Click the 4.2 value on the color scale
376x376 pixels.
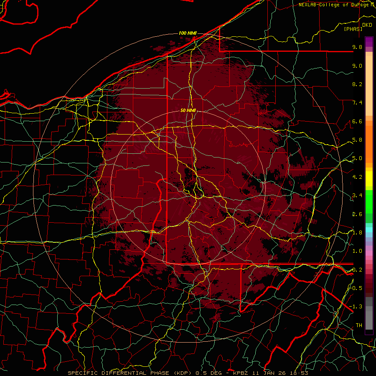357,177
